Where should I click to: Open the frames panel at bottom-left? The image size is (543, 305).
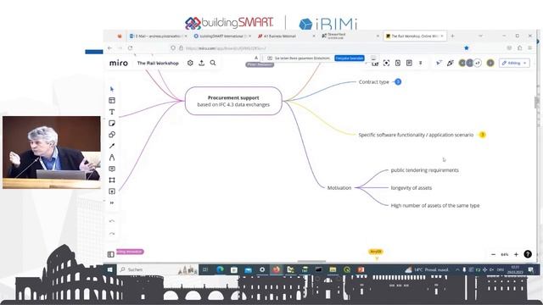point(111,254)
